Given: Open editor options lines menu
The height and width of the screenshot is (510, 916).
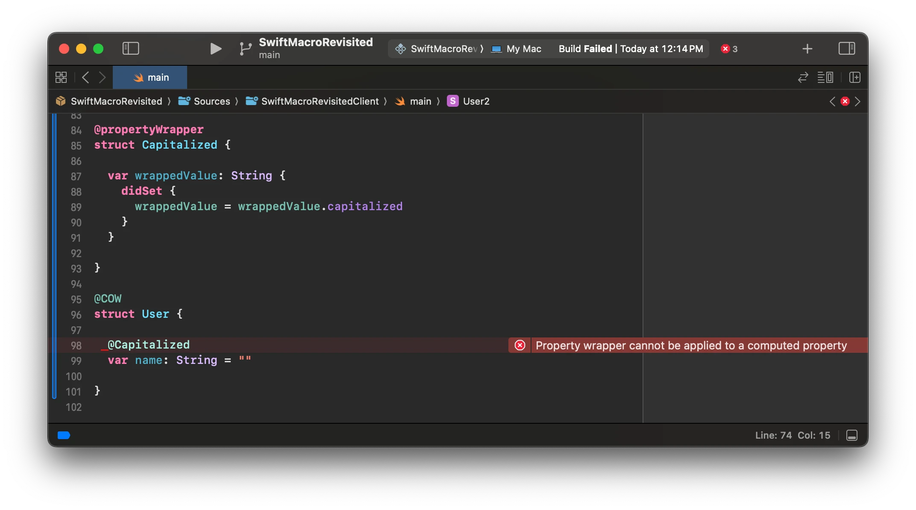Looking at the screenshot, I should pos(825,77).
